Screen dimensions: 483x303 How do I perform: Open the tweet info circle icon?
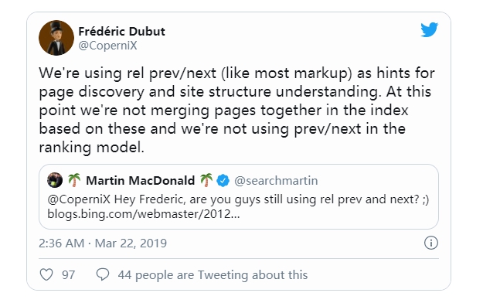tap(431, 243)
